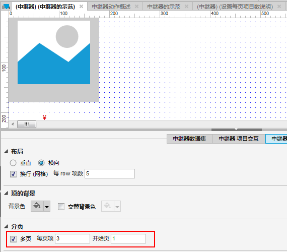Close the (中继器) (中继器的示范) tab
Viewport: 287px width, 252px height.
point(81,7)
